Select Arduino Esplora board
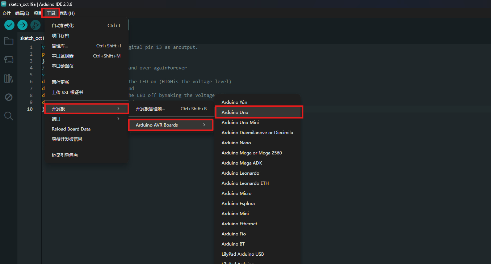The height and width of the screenshot is (264, 491). (257, 204)
